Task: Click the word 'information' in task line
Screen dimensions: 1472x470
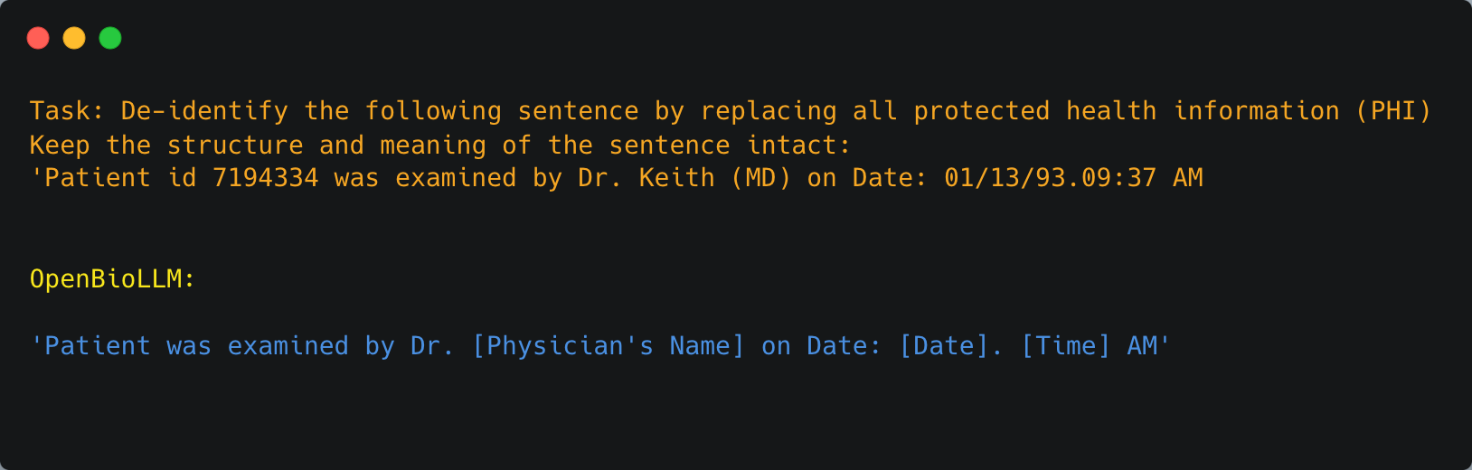Action: (x=1256, y=111)
